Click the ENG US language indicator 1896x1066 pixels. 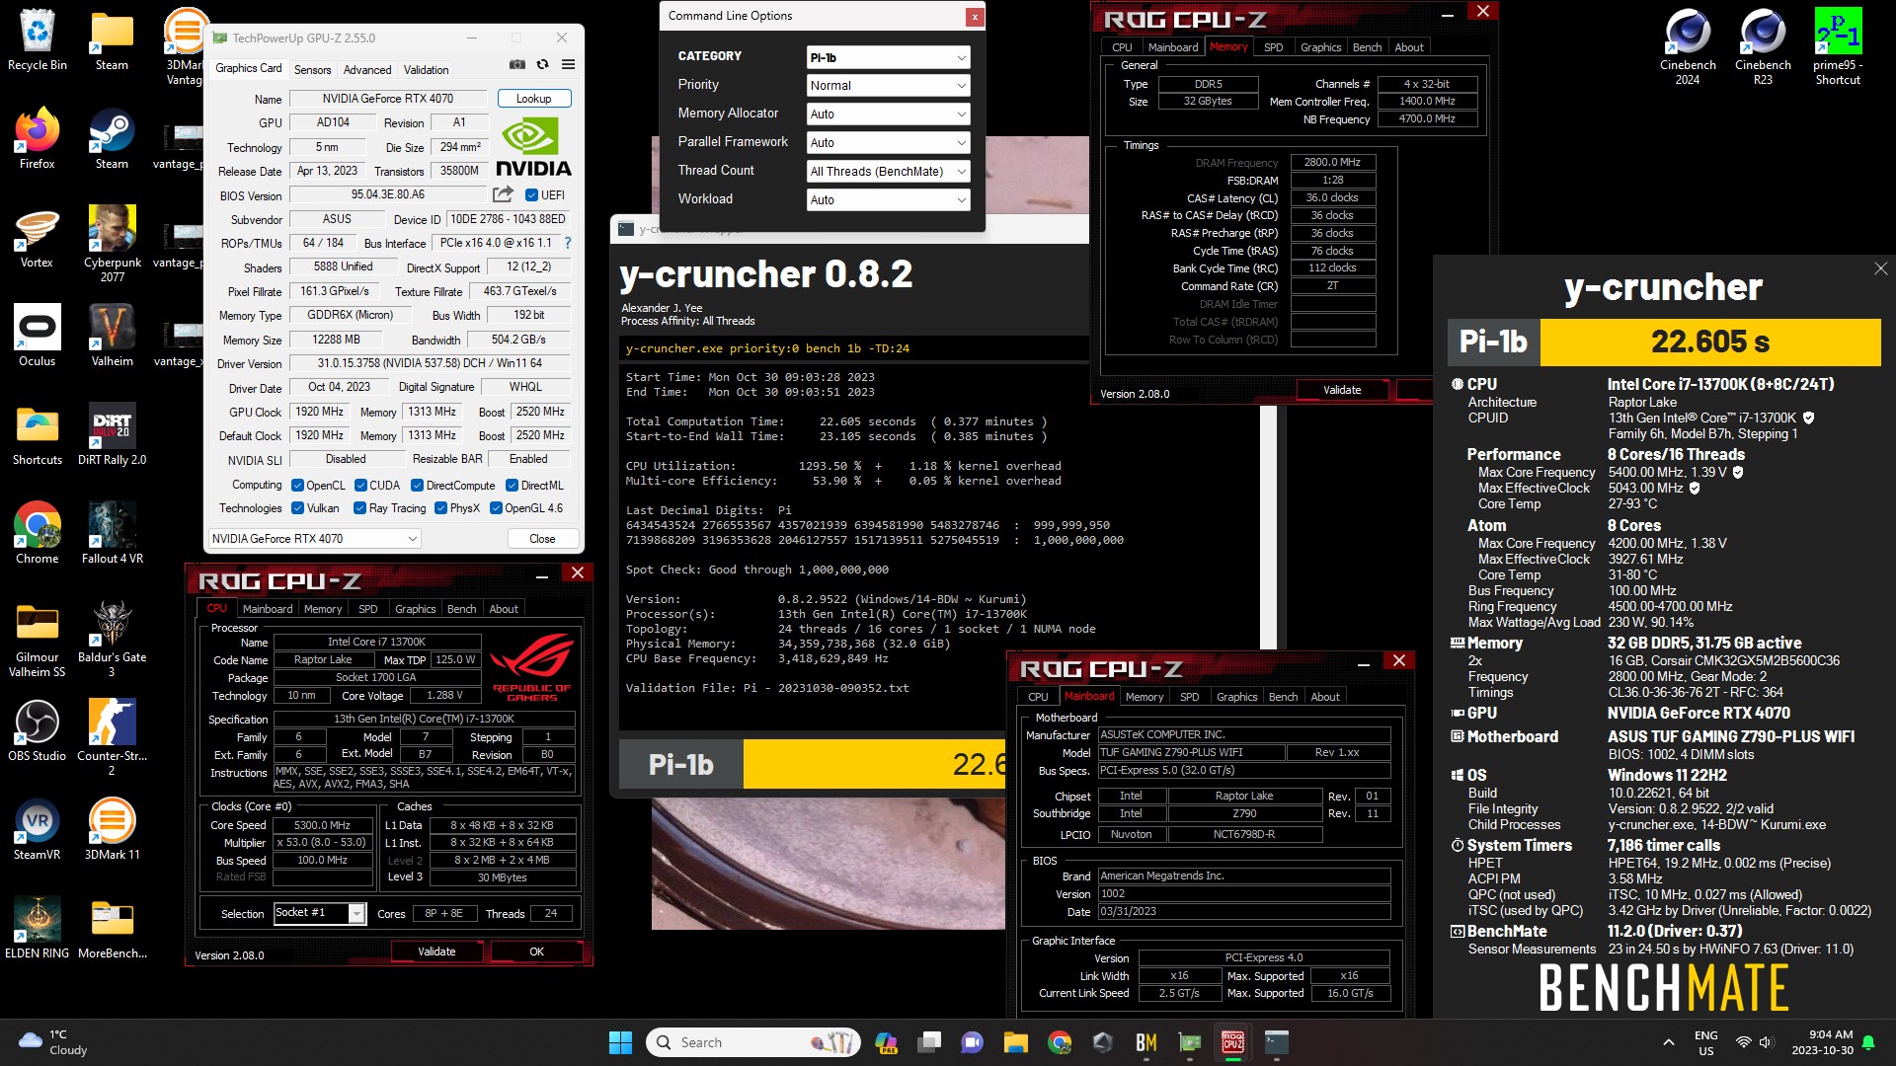[x=1705, y=1042]
